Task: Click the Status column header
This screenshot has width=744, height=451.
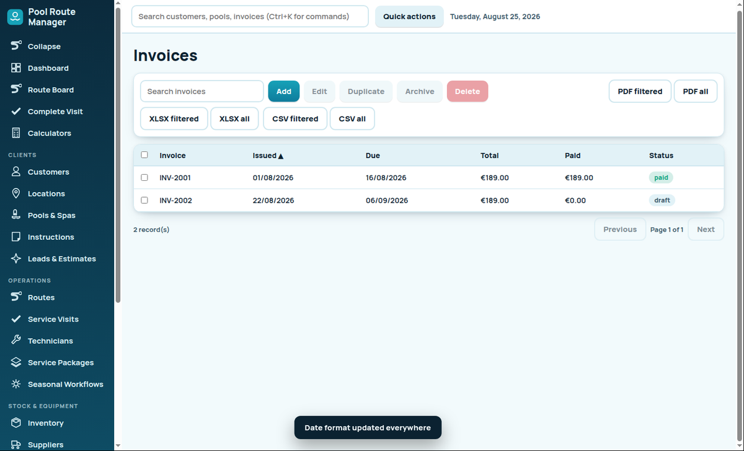Action: coord(661,155)
